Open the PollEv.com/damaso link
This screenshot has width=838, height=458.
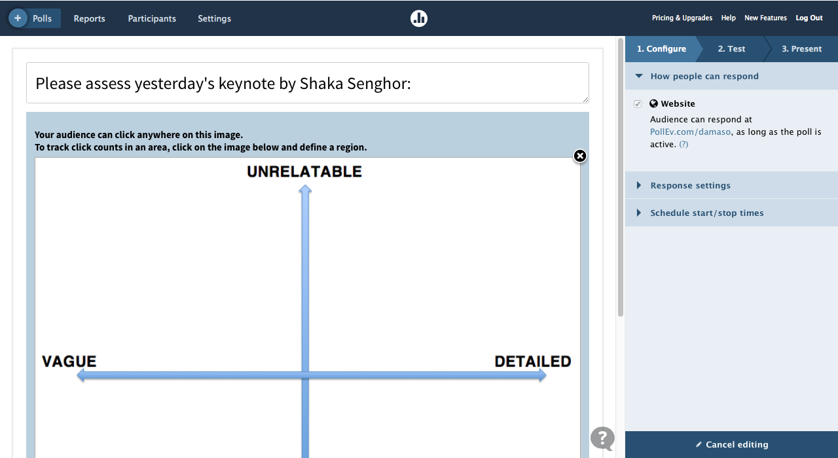tap(690, 132)
